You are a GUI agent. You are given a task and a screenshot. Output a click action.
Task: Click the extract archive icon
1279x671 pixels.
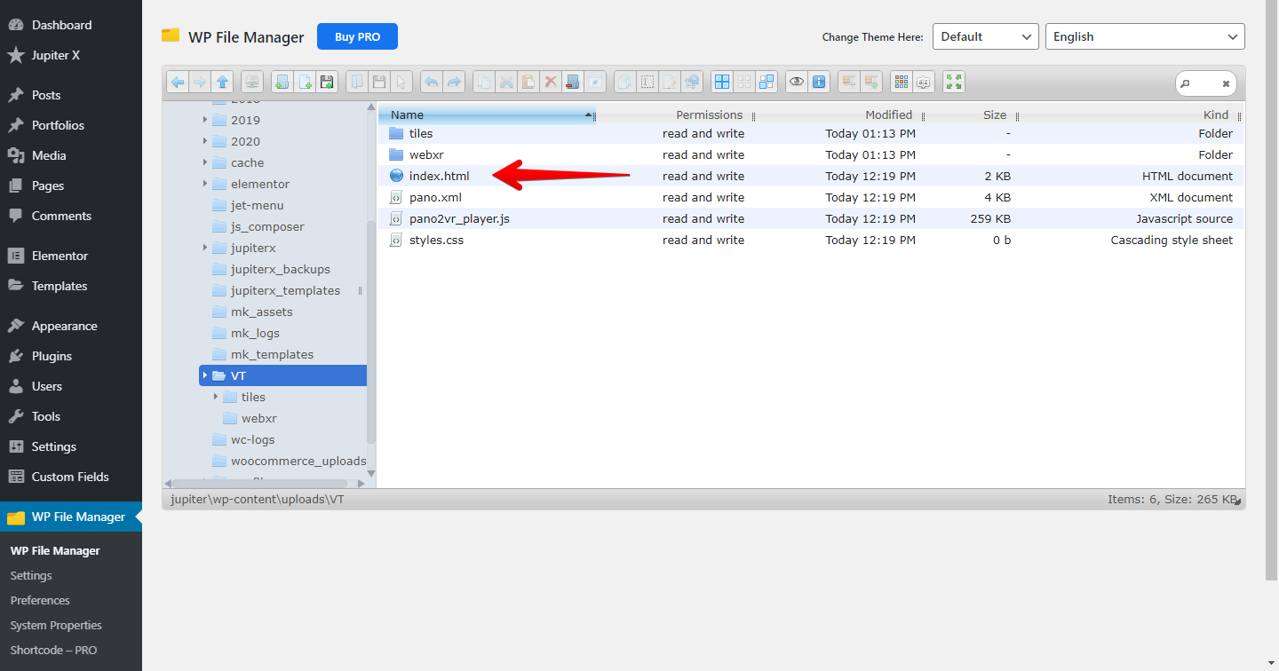click(x=849, y=82)
